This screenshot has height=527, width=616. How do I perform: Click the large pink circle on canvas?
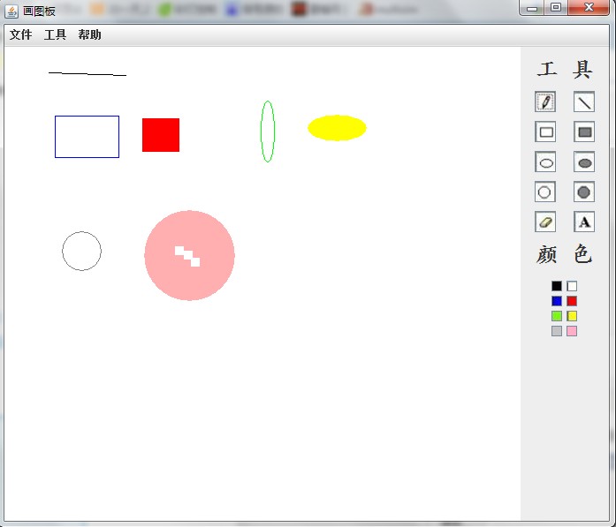click(x=190, y=255)
